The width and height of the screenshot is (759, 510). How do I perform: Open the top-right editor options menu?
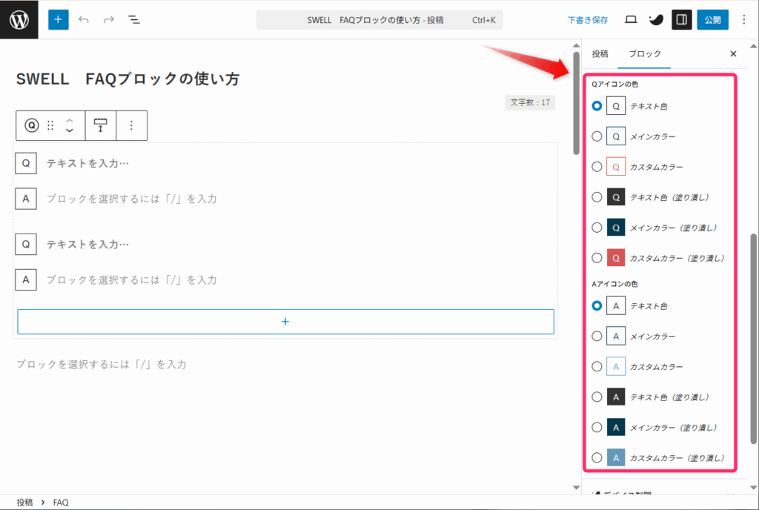click(744, 20)
